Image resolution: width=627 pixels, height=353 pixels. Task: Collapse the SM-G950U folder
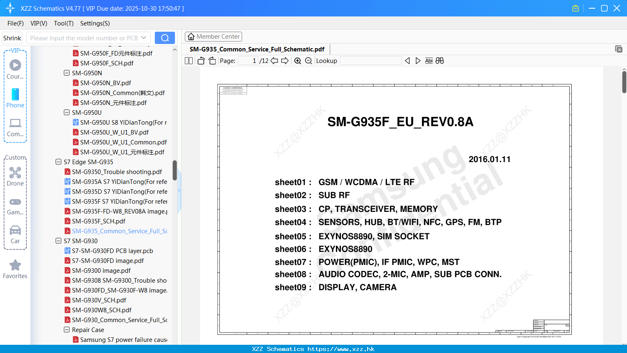(x=66, y=112)
